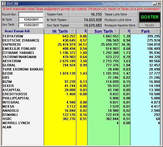
Task: Select the SEKER row name
Action: pos(8,86)
